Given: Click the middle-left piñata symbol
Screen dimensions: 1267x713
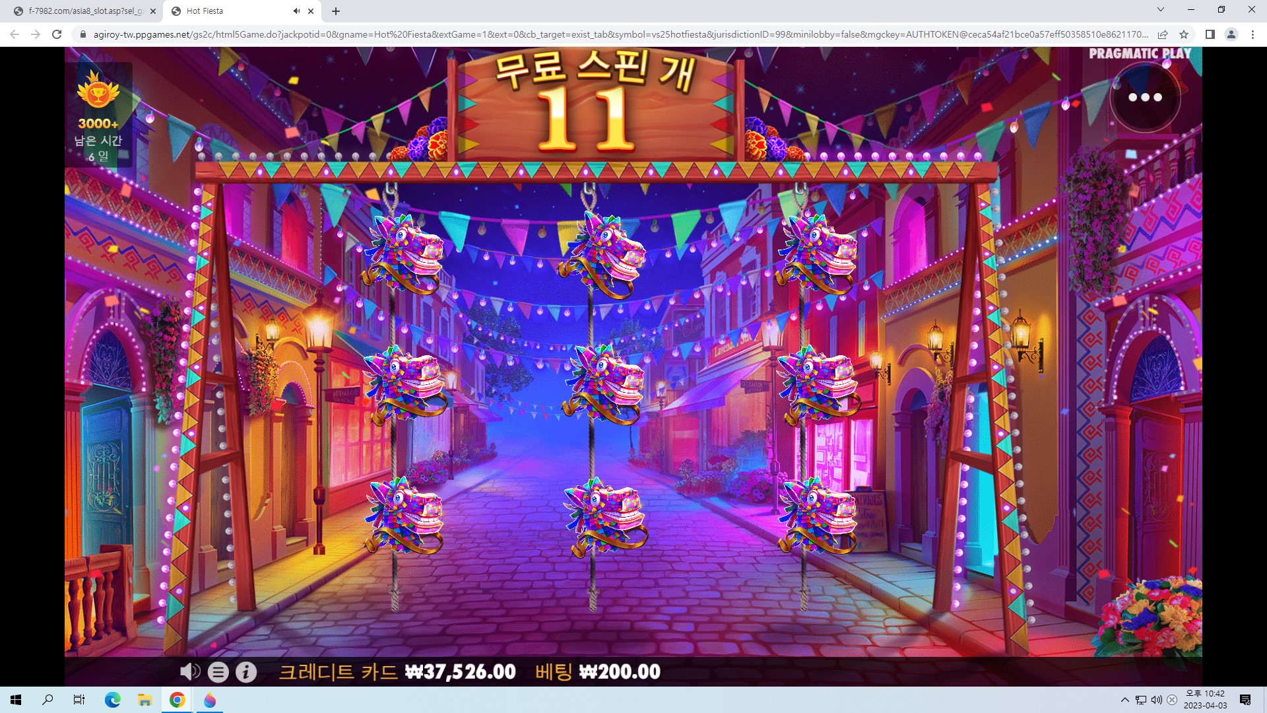Looking at the screenshot, I should pyautogui.click(x=405, y=386).
